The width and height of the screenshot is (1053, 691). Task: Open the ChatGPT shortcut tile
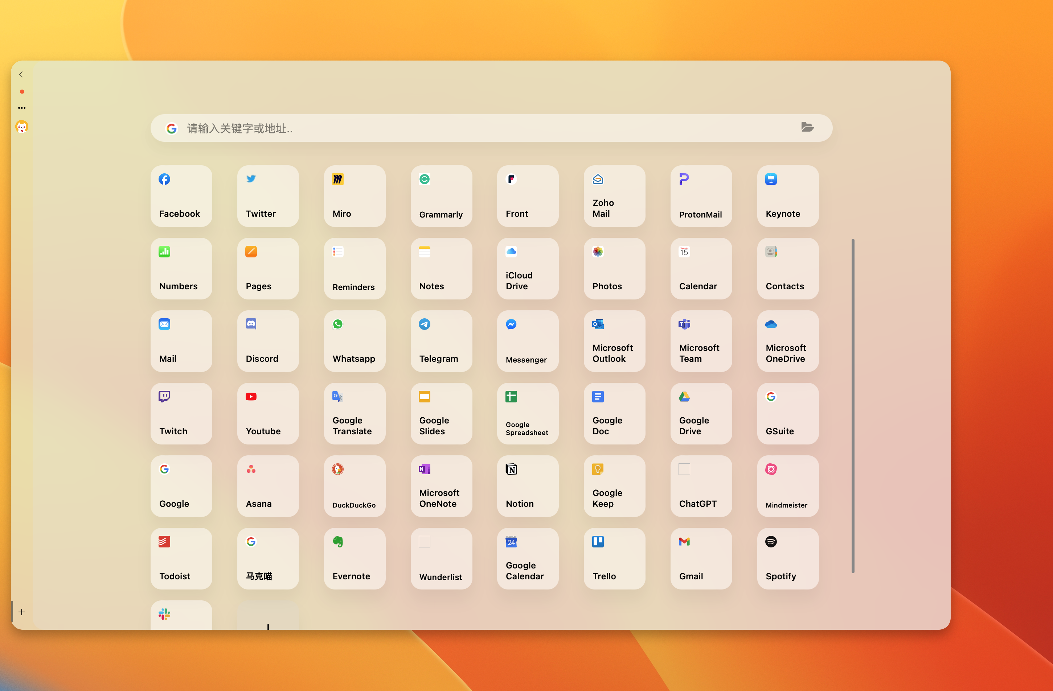tap(701, 485)
